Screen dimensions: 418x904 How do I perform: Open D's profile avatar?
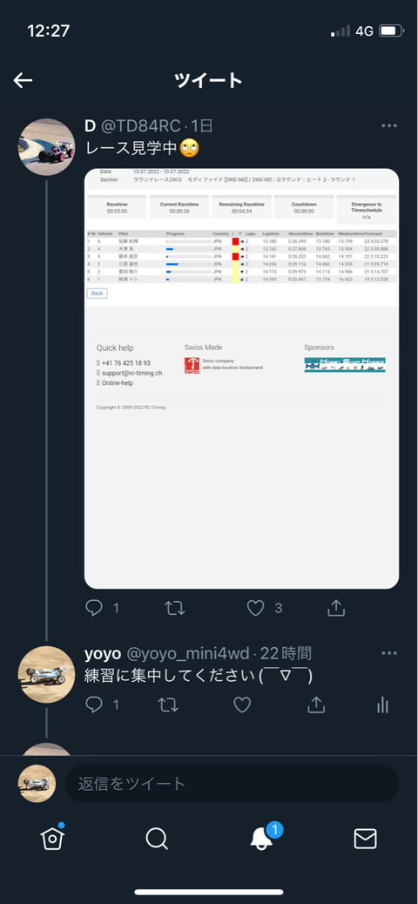pyautogui.click(x=47, y=147)
